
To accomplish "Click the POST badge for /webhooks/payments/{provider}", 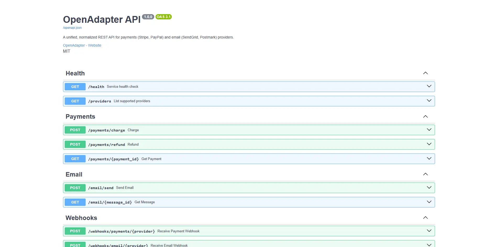I will tap(75, 231).
